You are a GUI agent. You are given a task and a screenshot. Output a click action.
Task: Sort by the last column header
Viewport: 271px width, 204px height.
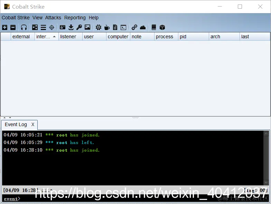click(255, 37)
